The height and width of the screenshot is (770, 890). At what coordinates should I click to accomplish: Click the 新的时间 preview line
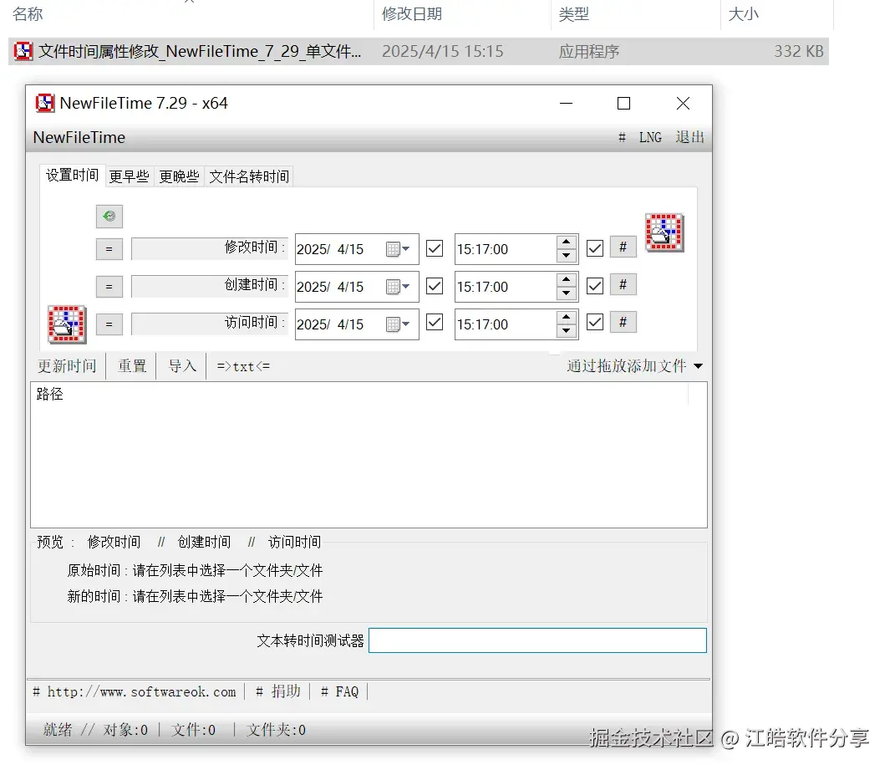tap(195, 596)
